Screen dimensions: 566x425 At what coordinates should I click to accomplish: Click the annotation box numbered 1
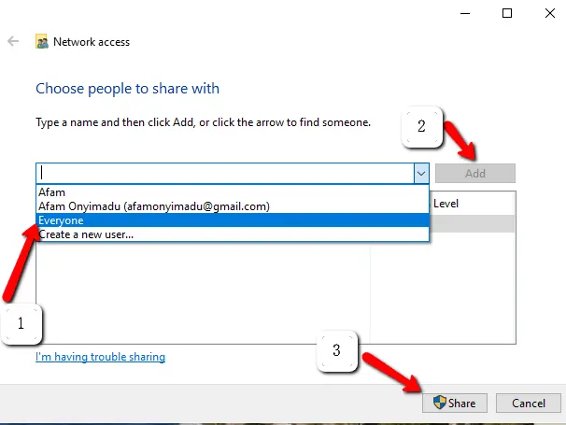click(21, 323)
